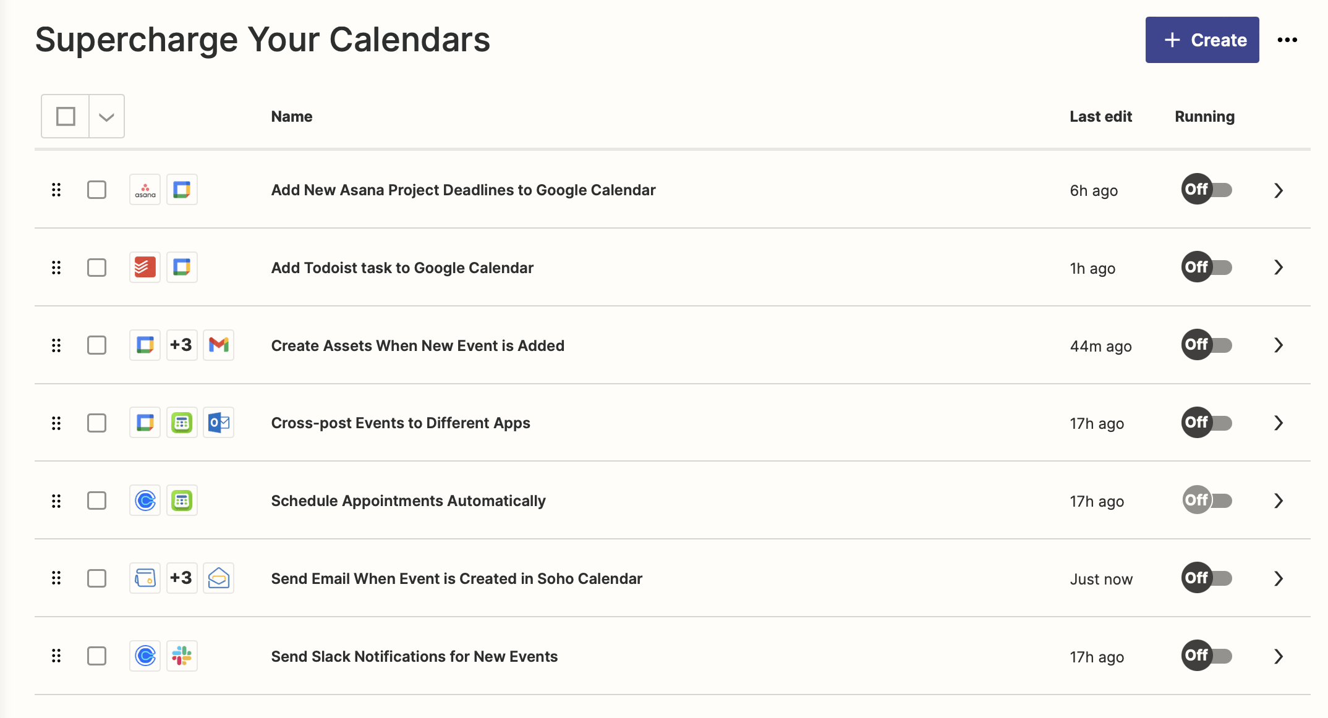This screenshot has height=718, width=1328.
Task: Sort by the Last edit column header
Action: [1100, 116]
